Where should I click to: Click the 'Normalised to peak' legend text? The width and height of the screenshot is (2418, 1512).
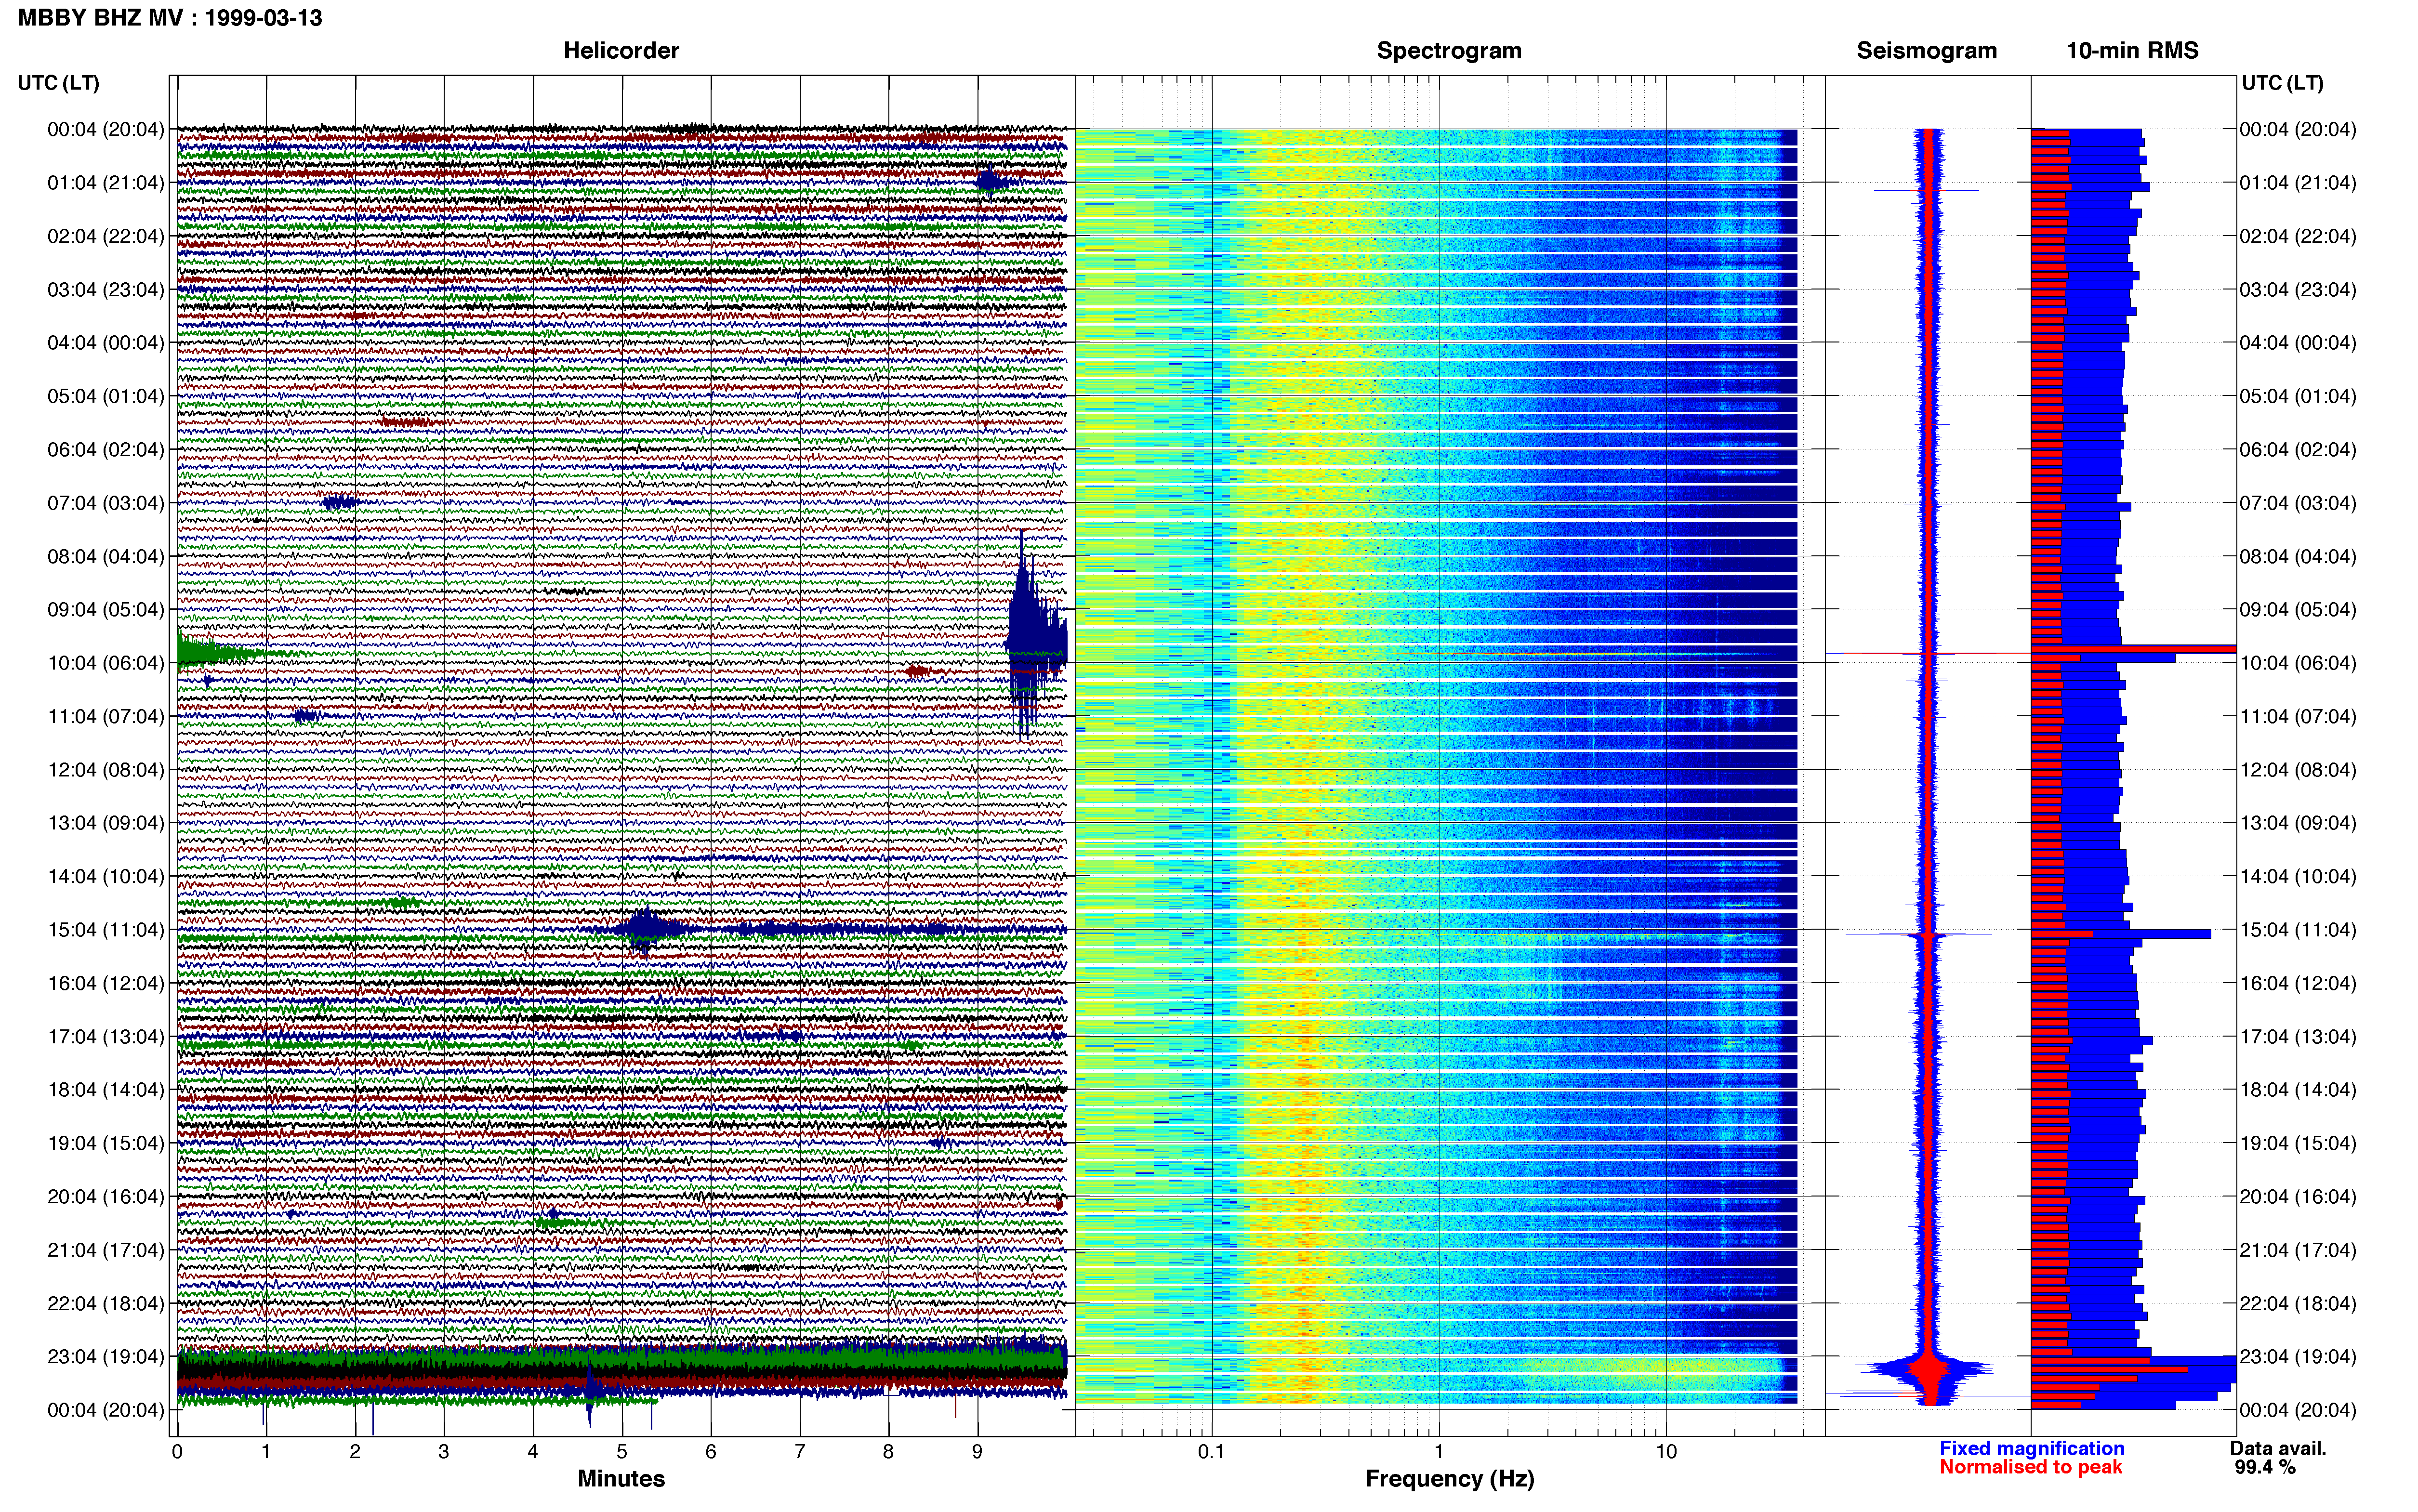pyautogui.click(x=2030, y=1467)
